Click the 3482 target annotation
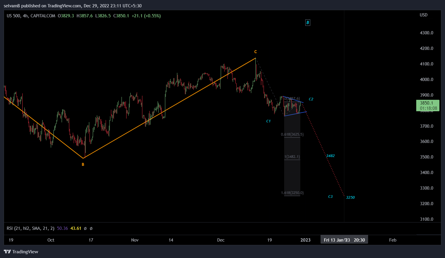 [331, 156]
